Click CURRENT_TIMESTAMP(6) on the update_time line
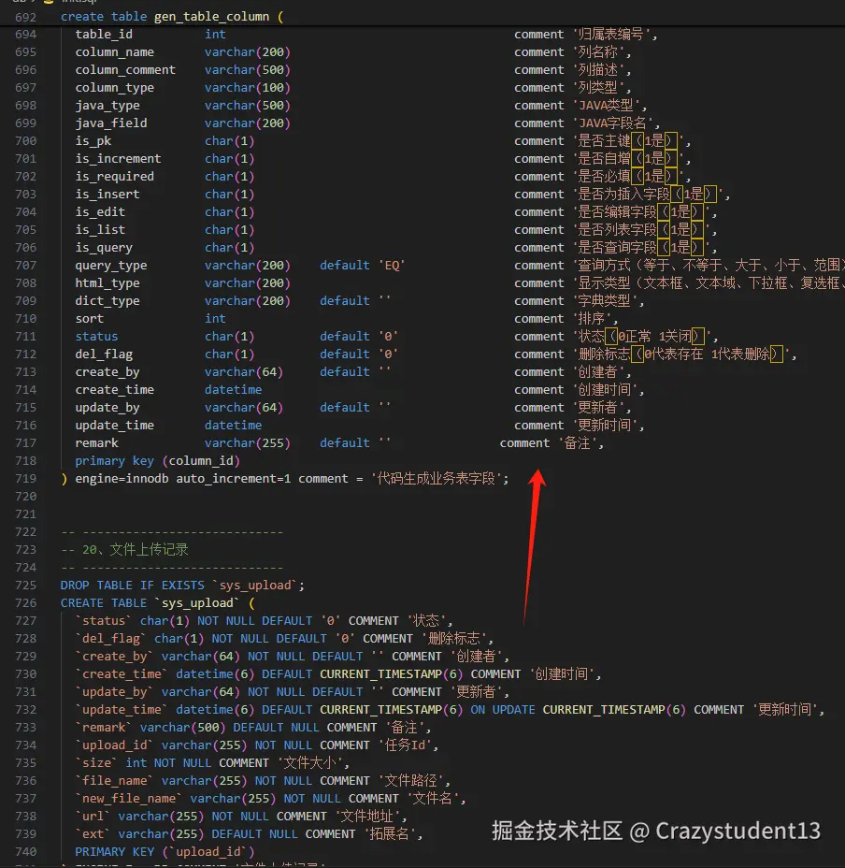The height and width of the screenshot is (868, 845). [x=392, y=709]
